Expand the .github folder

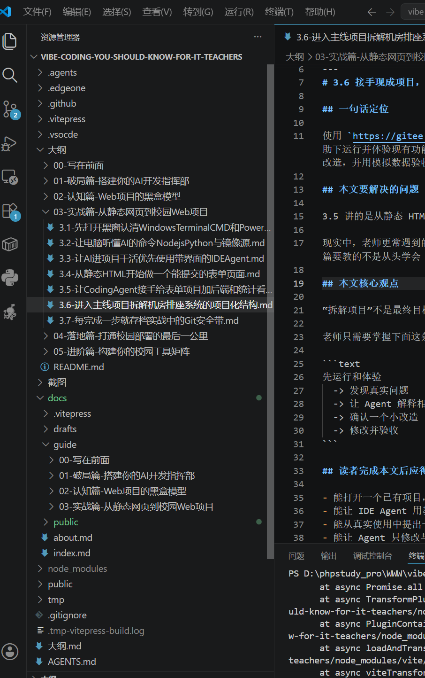pos(40,103)
